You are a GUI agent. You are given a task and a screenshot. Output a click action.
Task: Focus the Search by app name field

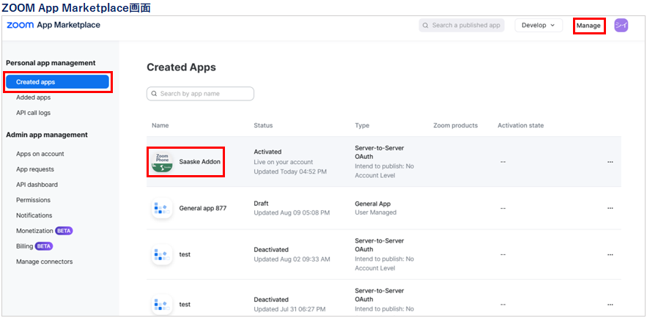(x=200, y=94)
